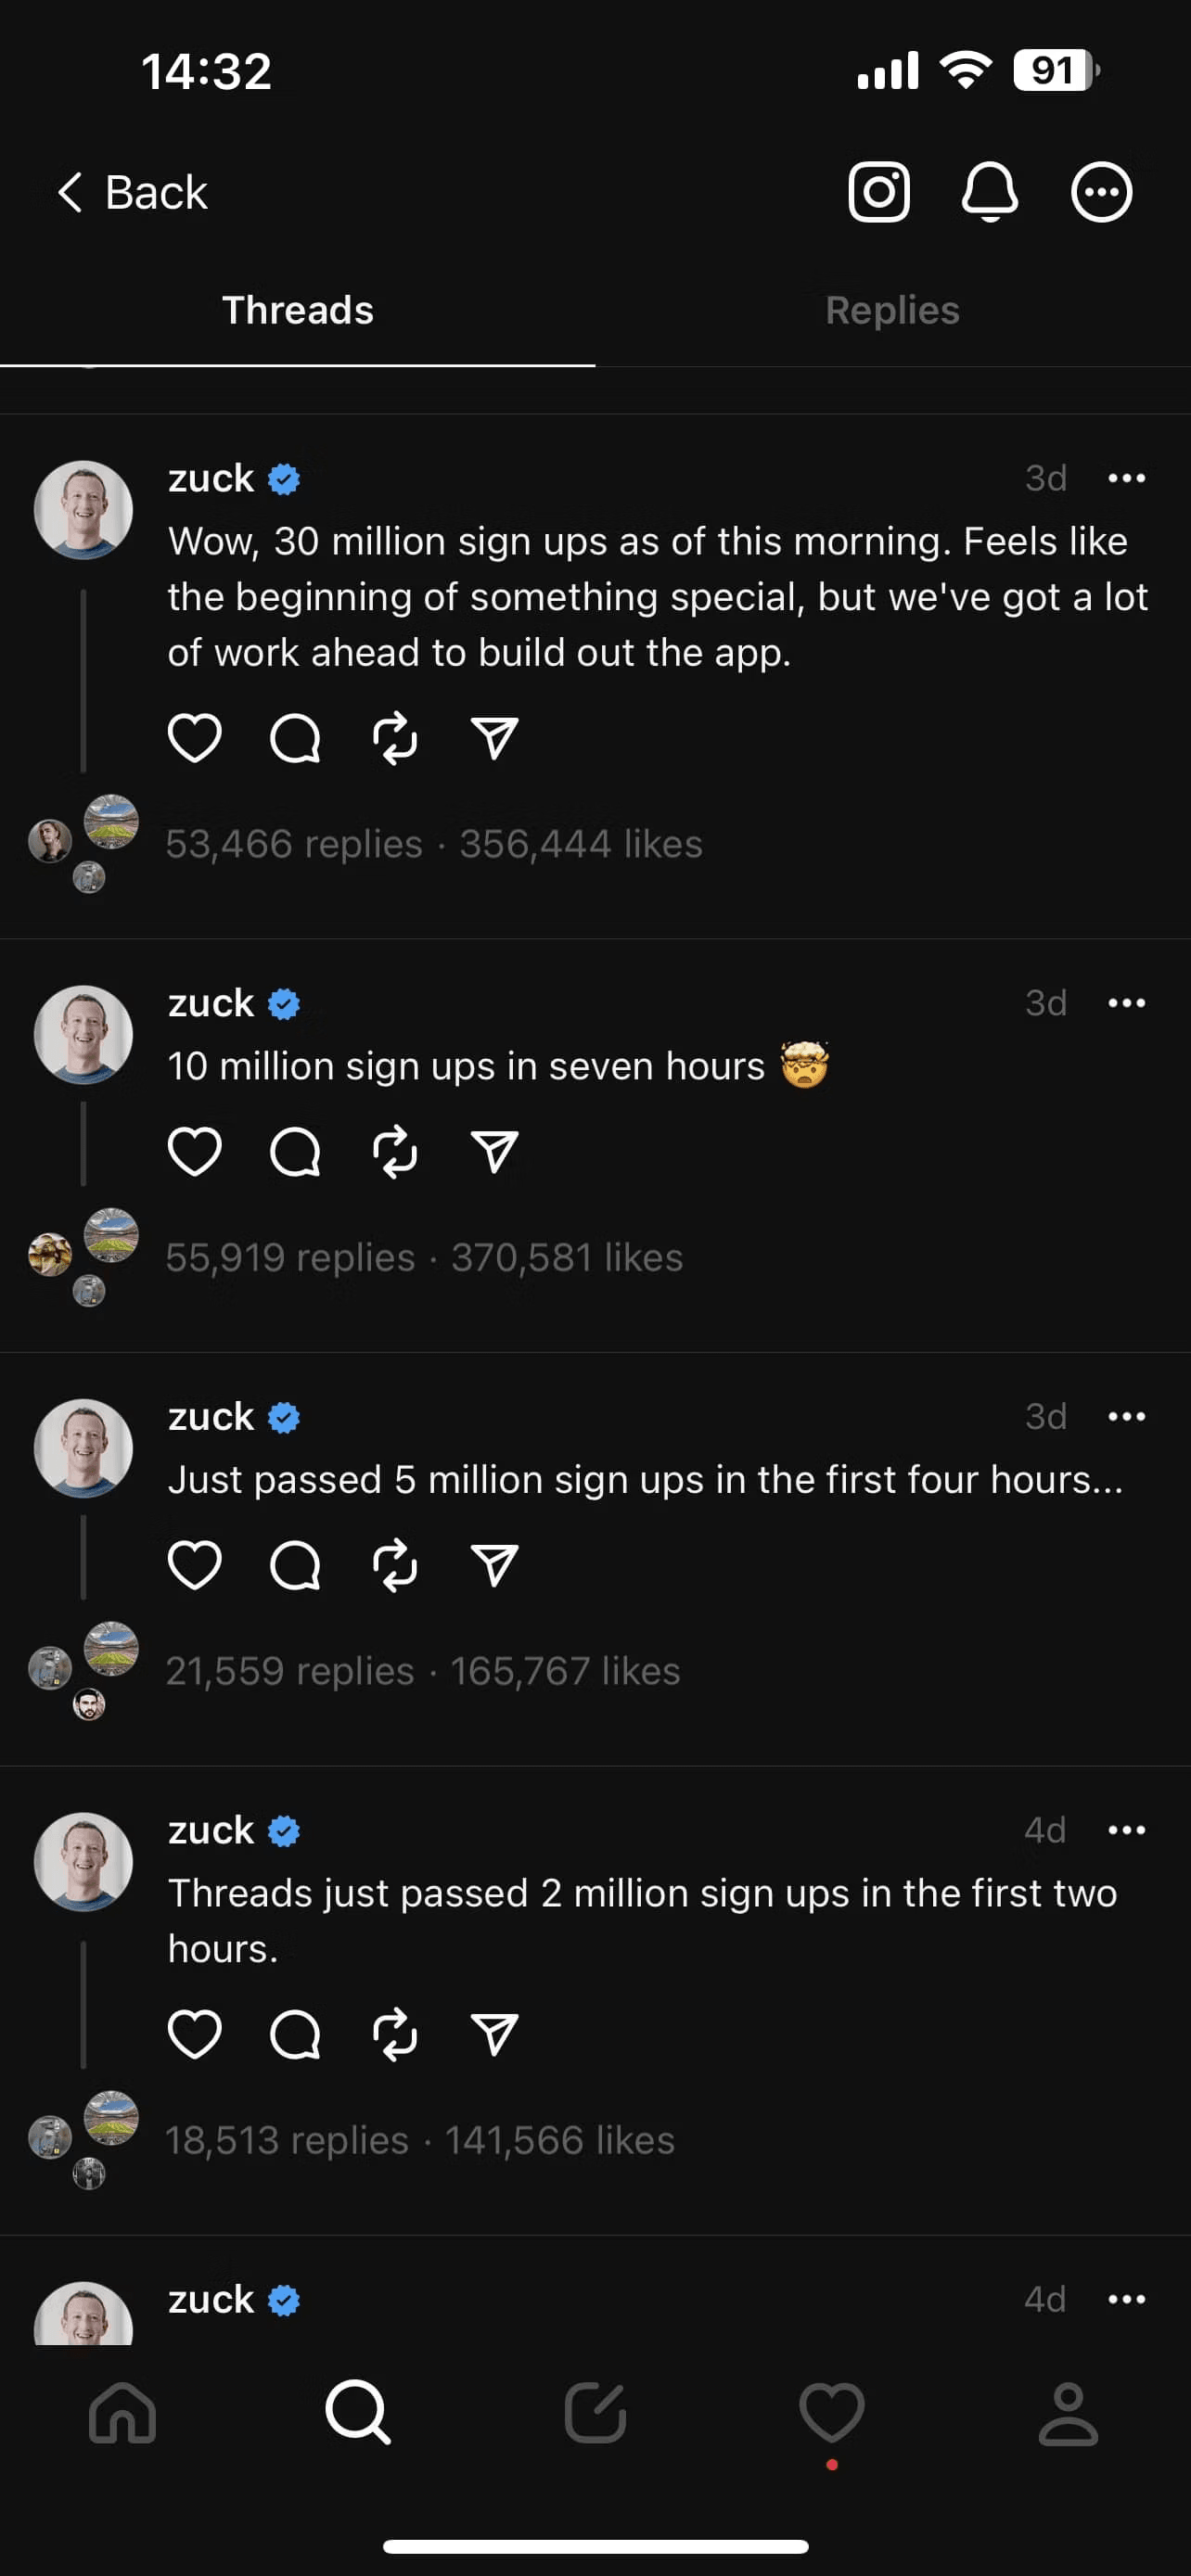The height and width of the screenshot is (2576, 1191).
Task: Like the 30 million sign ups post
Action: (194, 739)
